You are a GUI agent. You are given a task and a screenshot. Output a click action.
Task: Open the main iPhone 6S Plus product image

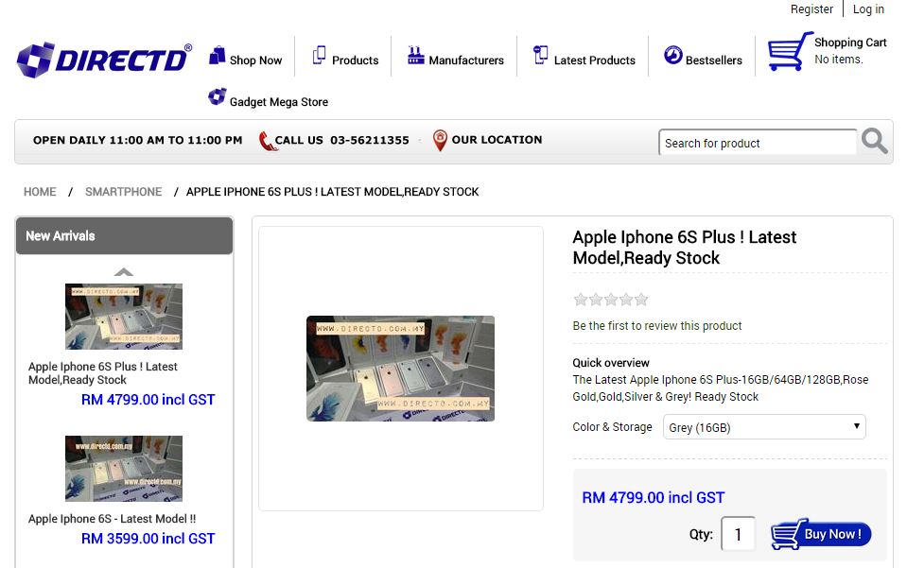400,369
